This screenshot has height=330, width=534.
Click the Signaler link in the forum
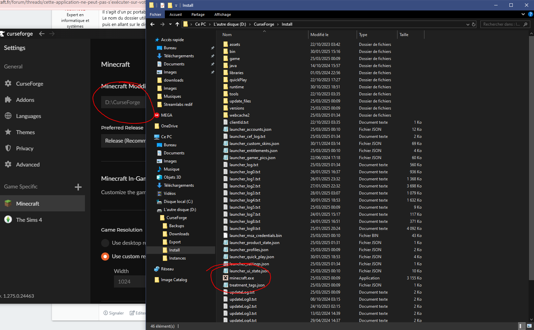[114, 313]
